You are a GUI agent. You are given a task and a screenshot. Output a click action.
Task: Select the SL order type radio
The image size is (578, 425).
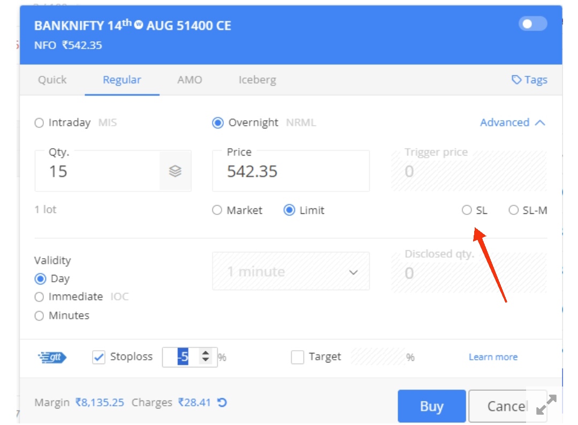coord(467,210)
